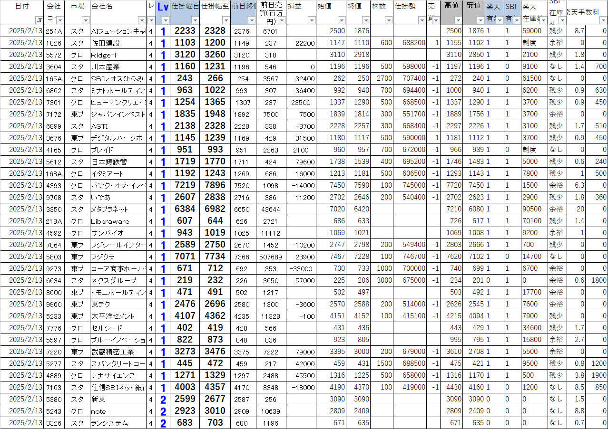
Task: Open the 株数 column filter dropdown
Action: tap(389, 20)
